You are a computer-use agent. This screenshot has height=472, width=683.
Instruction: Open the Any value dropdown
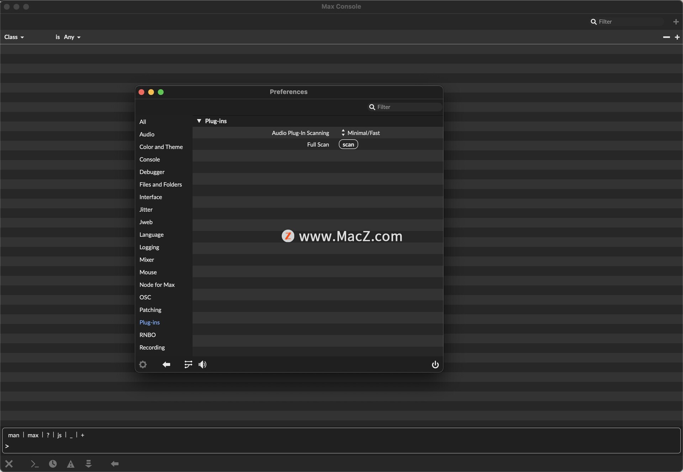pos(72,37)
